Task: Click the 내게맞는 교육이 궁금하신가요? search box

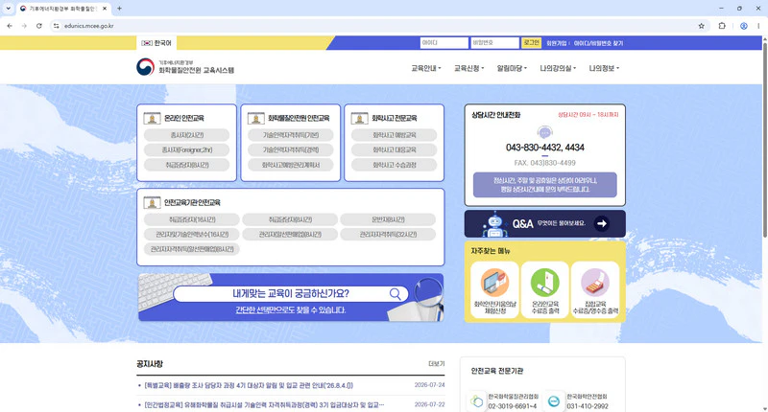Action: 291,294
